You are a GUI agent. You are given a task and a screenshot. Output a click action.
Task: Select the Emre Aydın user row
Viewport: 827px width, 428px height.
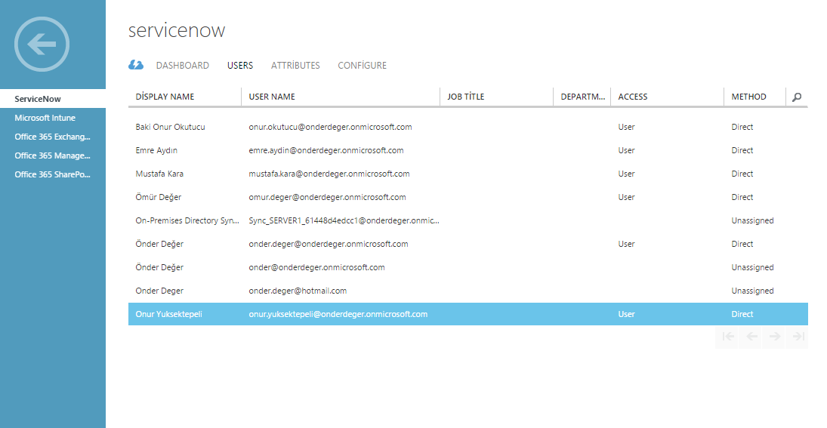[468, 150]
